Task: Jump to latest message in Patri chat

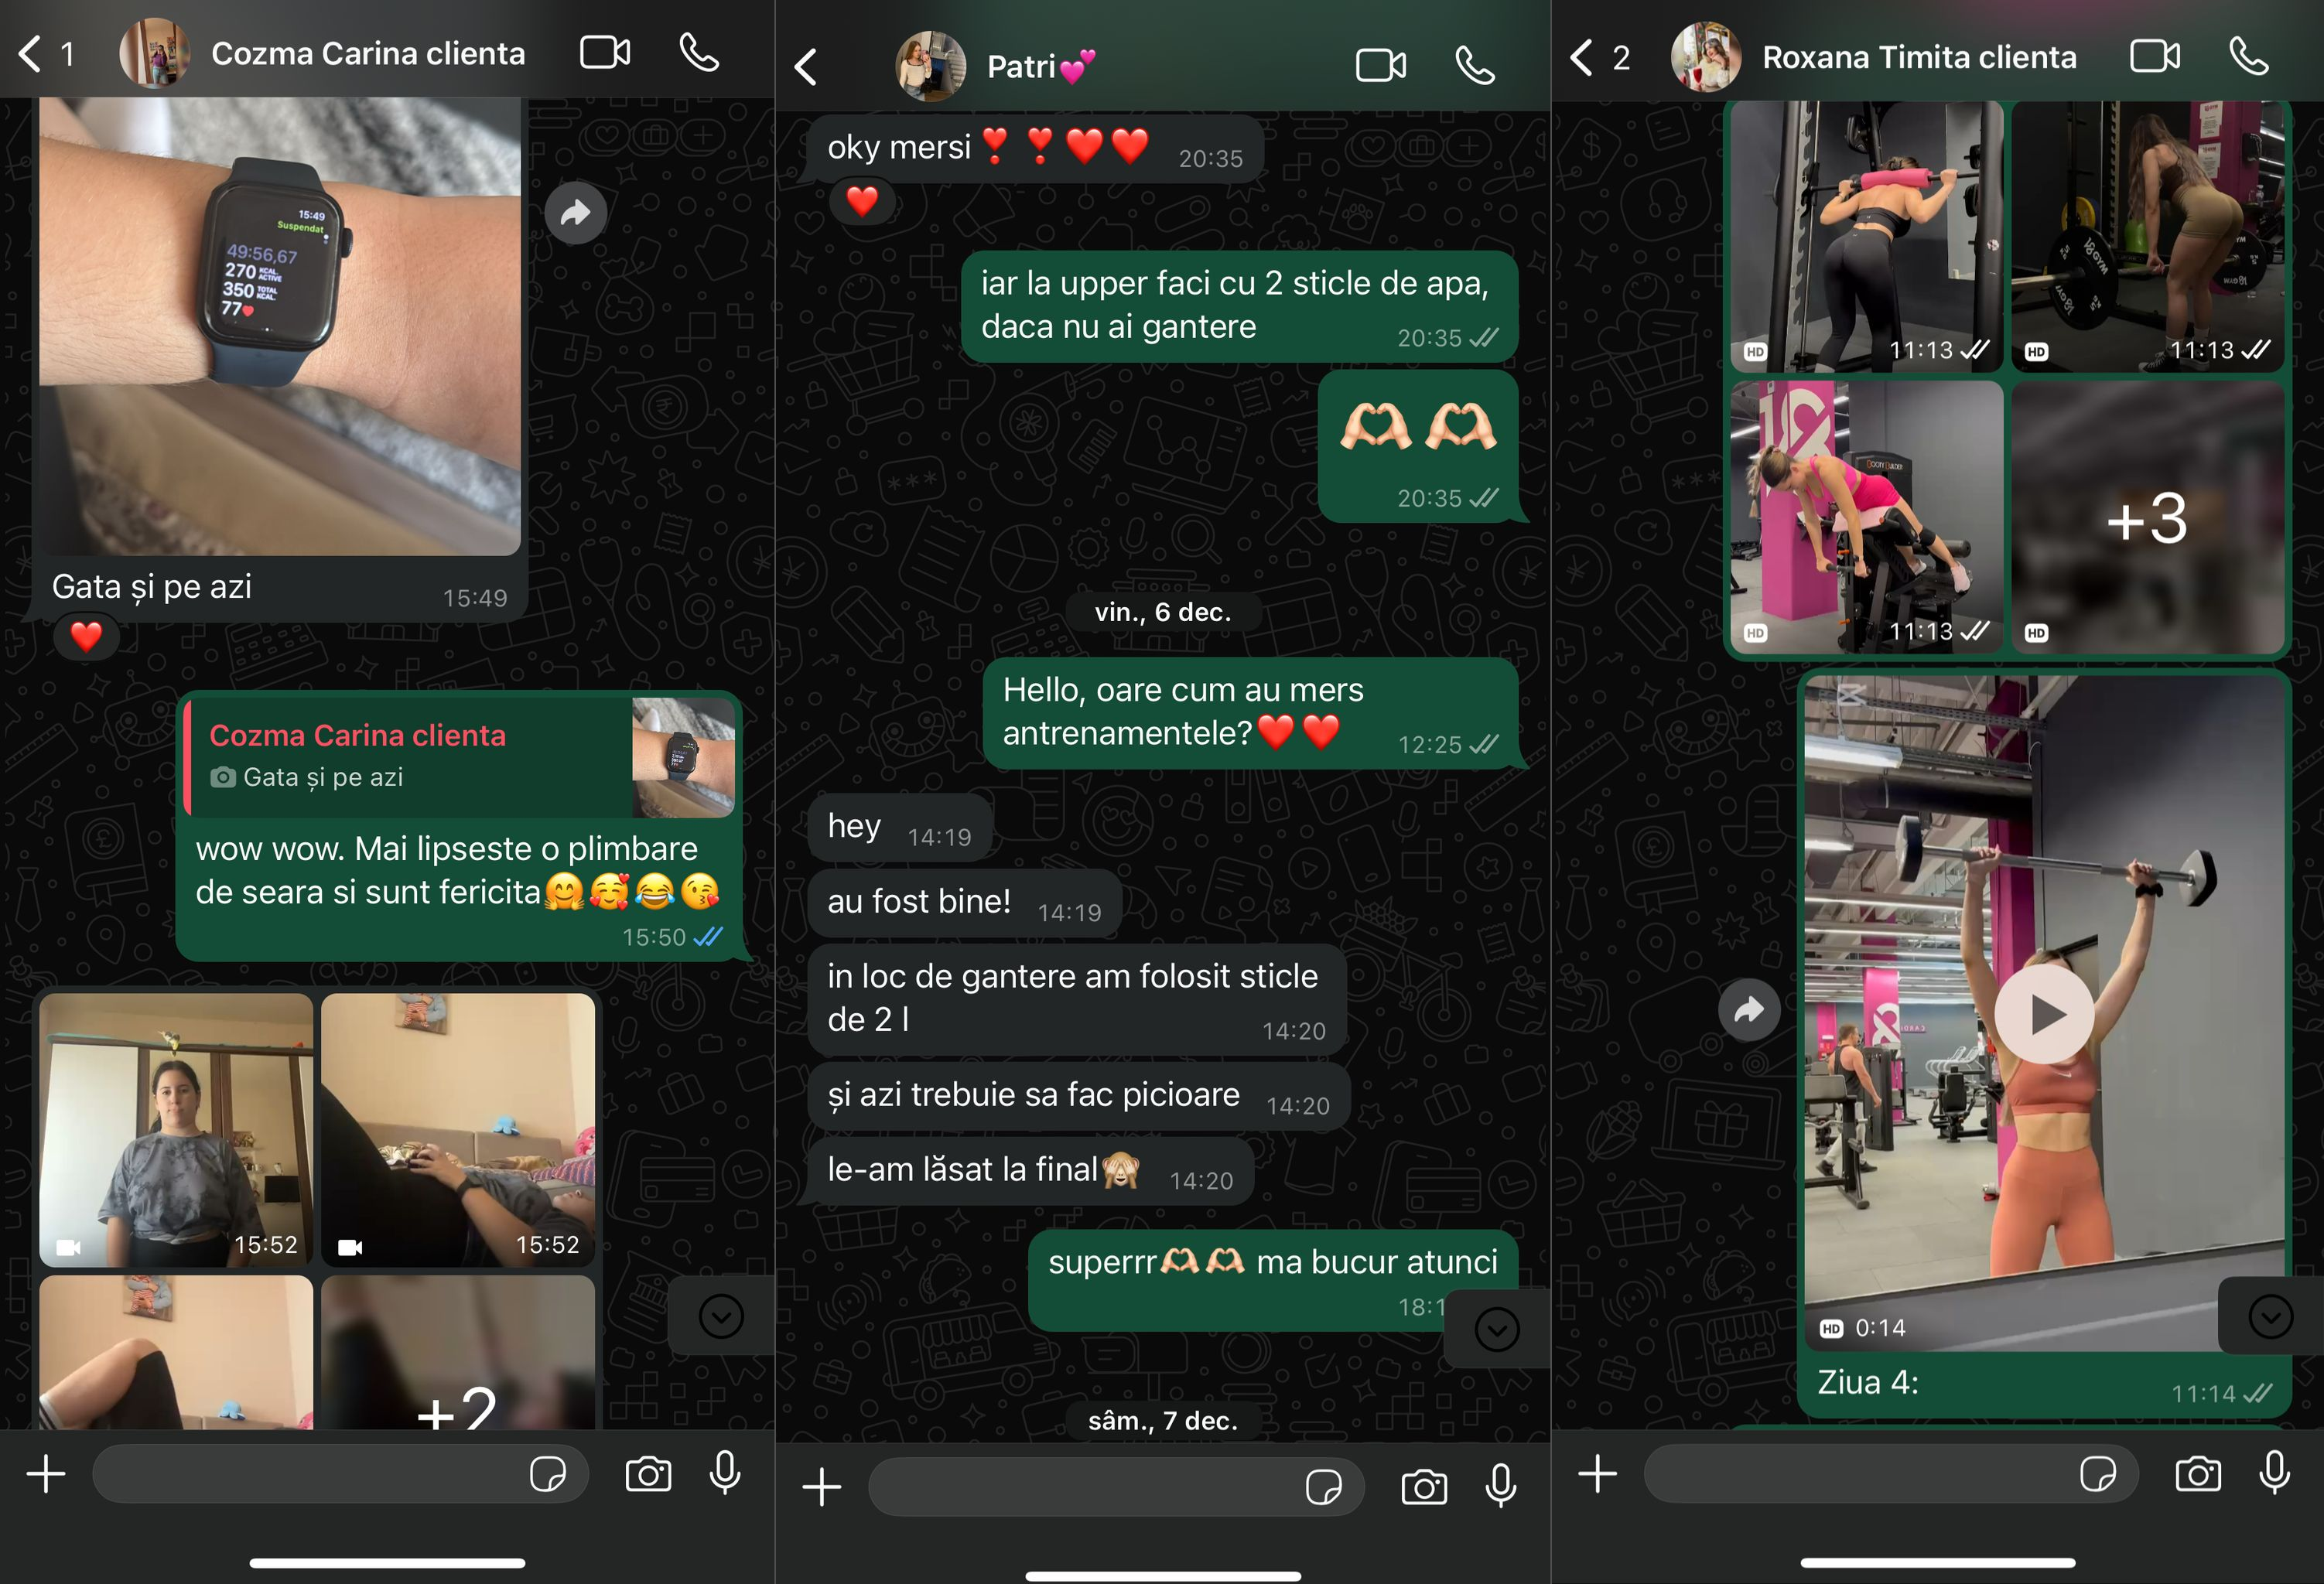Action: (x=1497, y=1329)
